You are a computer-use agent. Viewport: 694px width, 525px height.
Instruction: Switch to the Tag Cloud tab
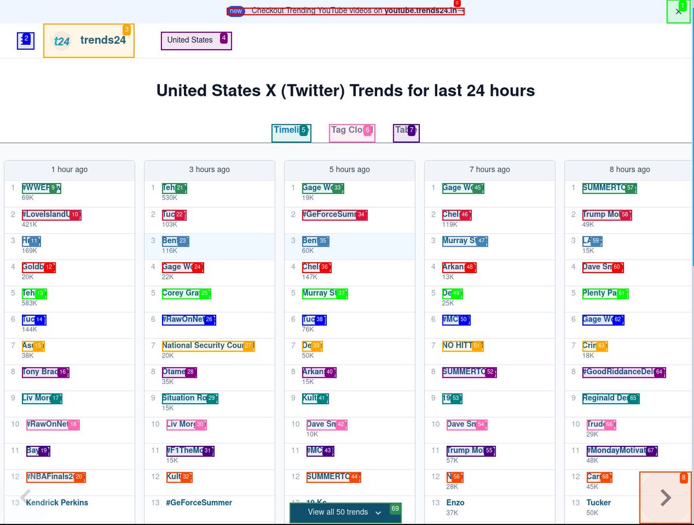click(x=352, y=133)
